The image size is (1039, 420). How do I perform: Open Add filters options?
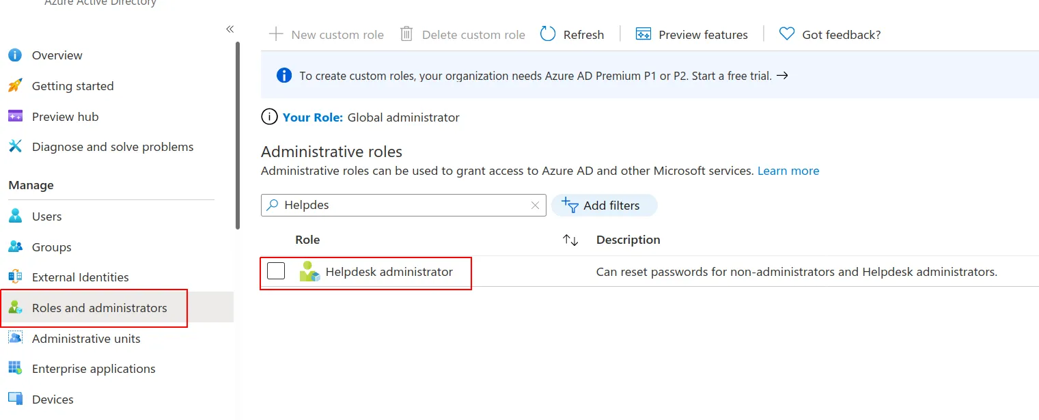(x=604, y=206)
